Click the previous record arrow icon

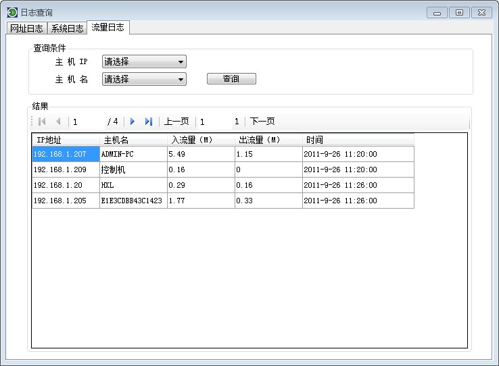coord(58,122)
